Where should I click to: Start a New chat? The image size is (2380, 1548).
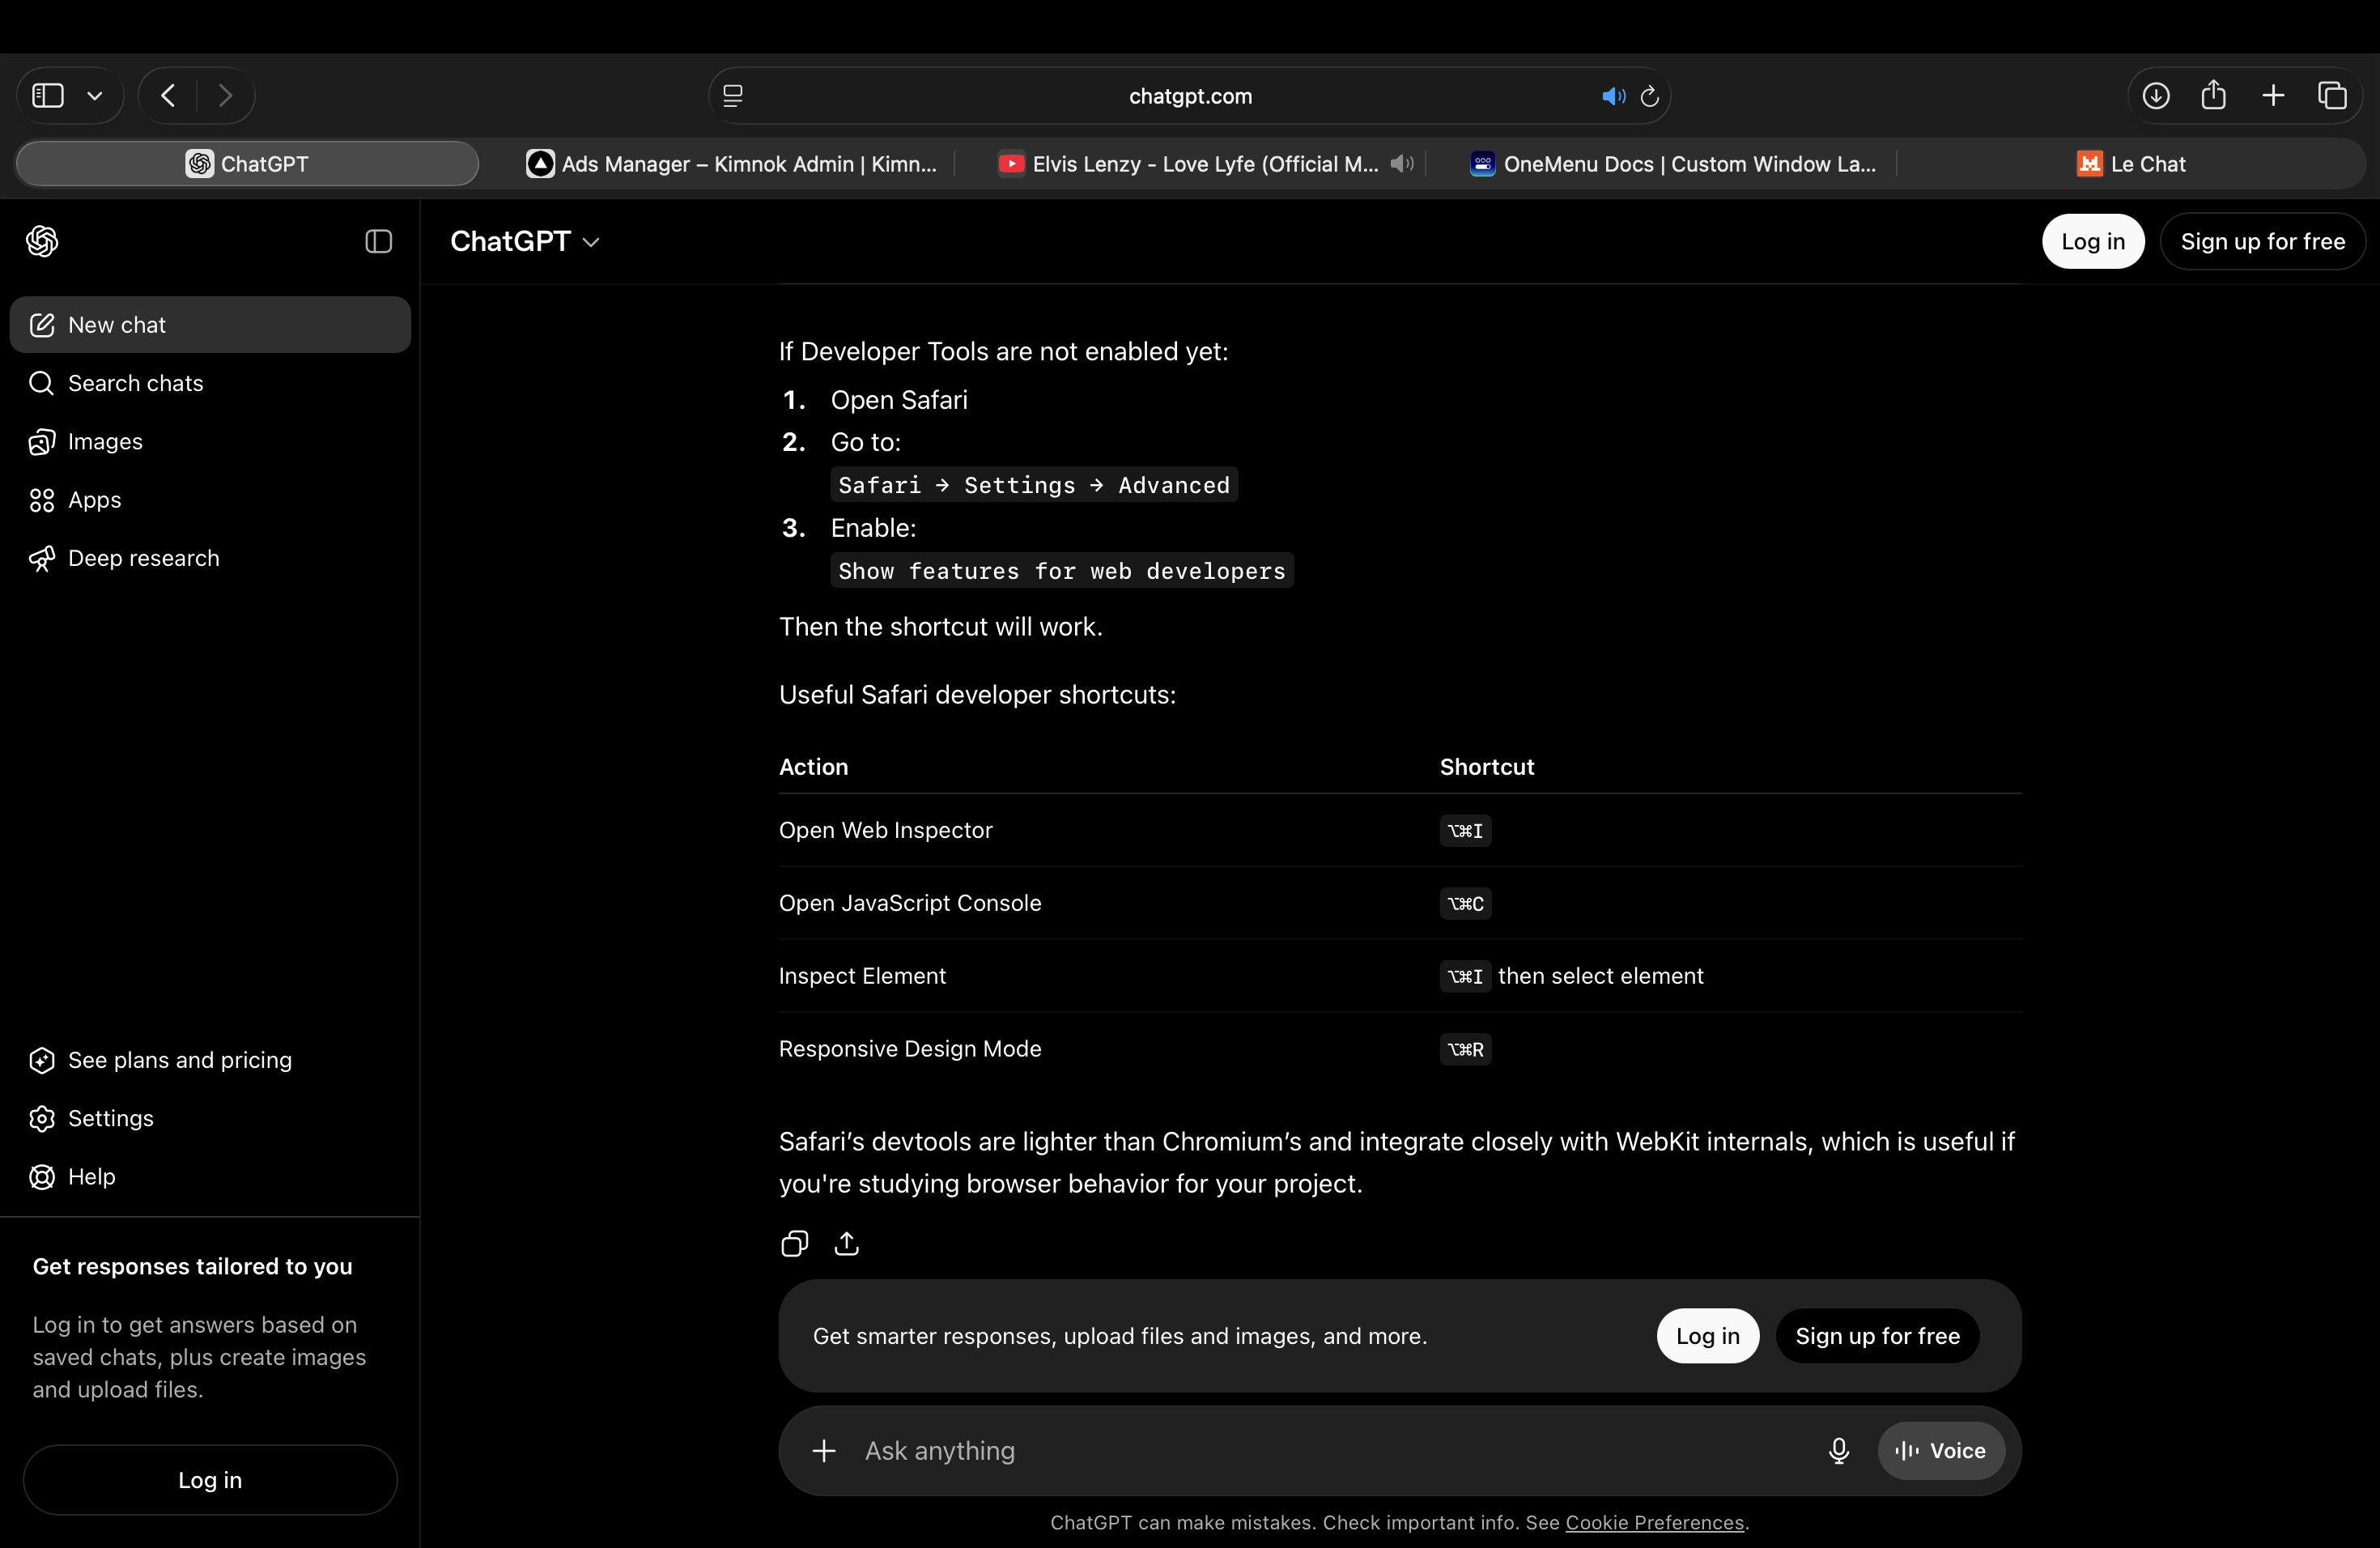(210, 325)
